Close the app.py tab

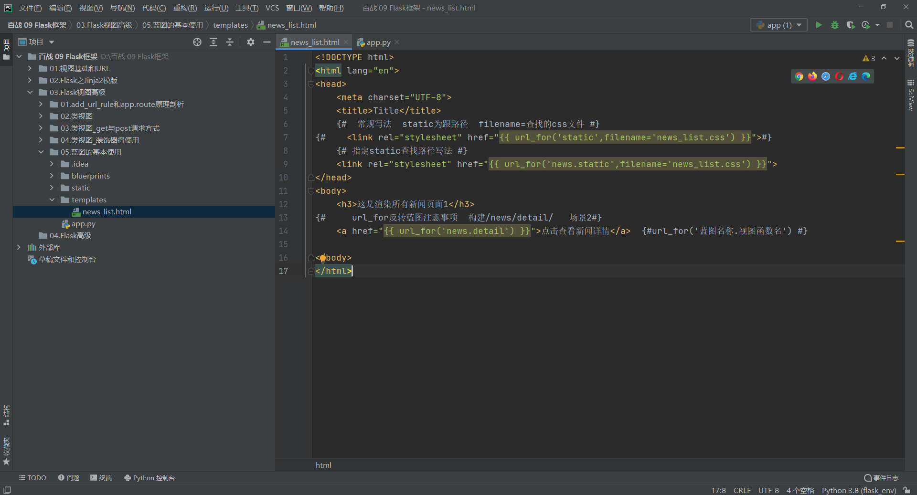coord(397,42)
